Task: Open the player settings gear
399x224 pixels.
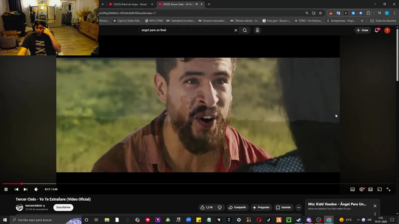Action: (362, 189)
